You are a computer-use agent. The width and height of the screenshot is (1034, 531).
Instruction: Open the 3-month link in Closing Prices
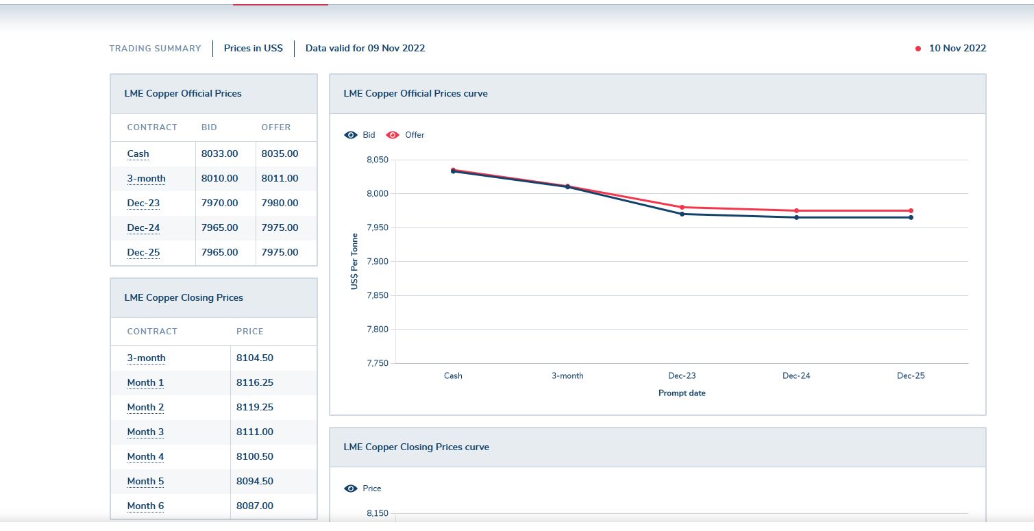tap(146, 358)
